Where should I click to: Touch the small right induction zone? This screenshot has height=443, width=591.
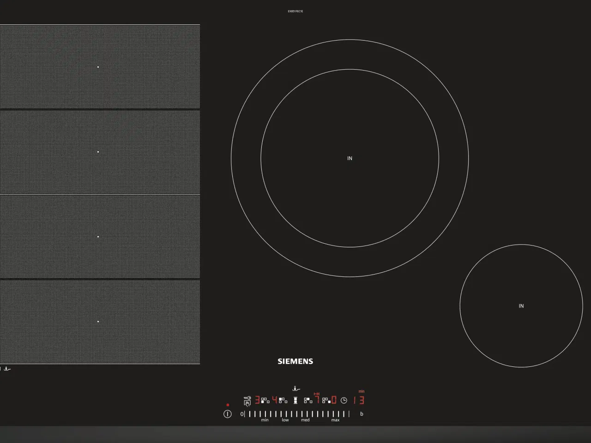tap(521, 306)
